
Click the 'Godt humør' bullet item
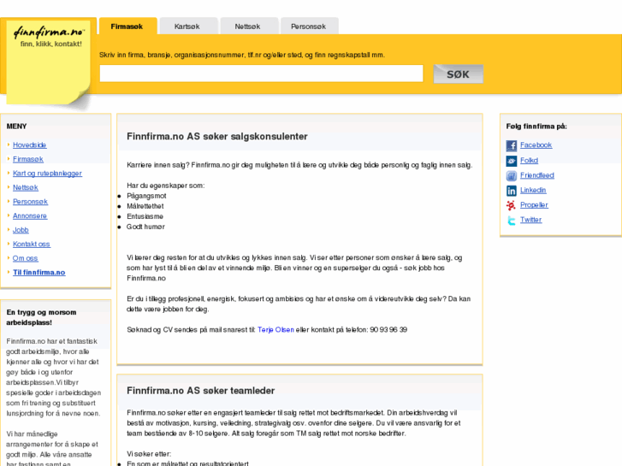point(145,227)
